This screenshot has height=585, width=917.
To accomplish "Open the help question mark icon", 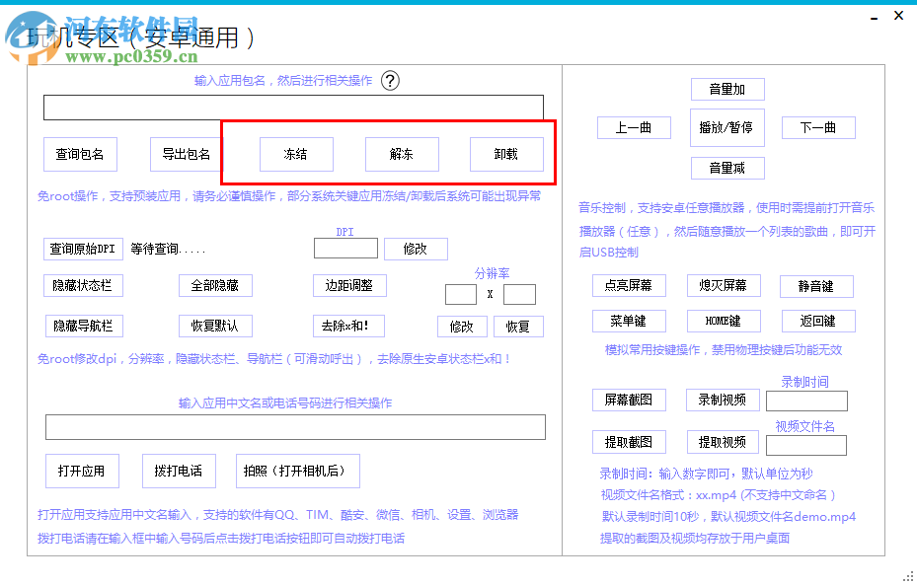I will point(390,81).
